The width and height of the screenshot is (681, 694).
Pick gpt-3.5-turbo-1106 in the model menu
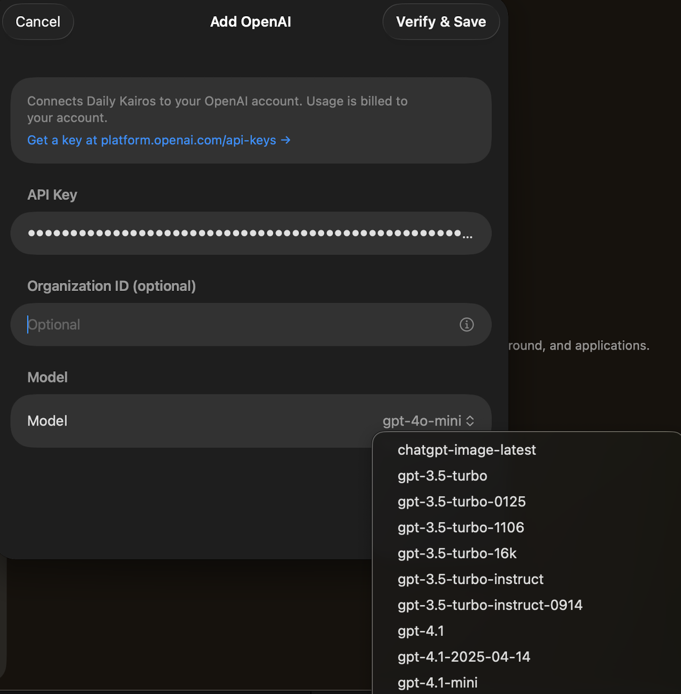click(461, 528)
